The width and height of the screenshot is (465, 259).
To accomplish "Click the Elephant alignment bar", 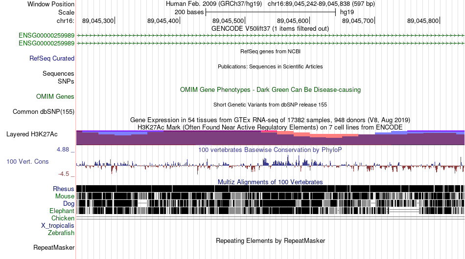I will [270, 211].
